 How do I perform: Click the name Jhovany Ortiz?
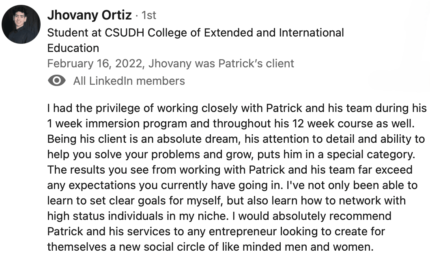click(x=89, y=15)
